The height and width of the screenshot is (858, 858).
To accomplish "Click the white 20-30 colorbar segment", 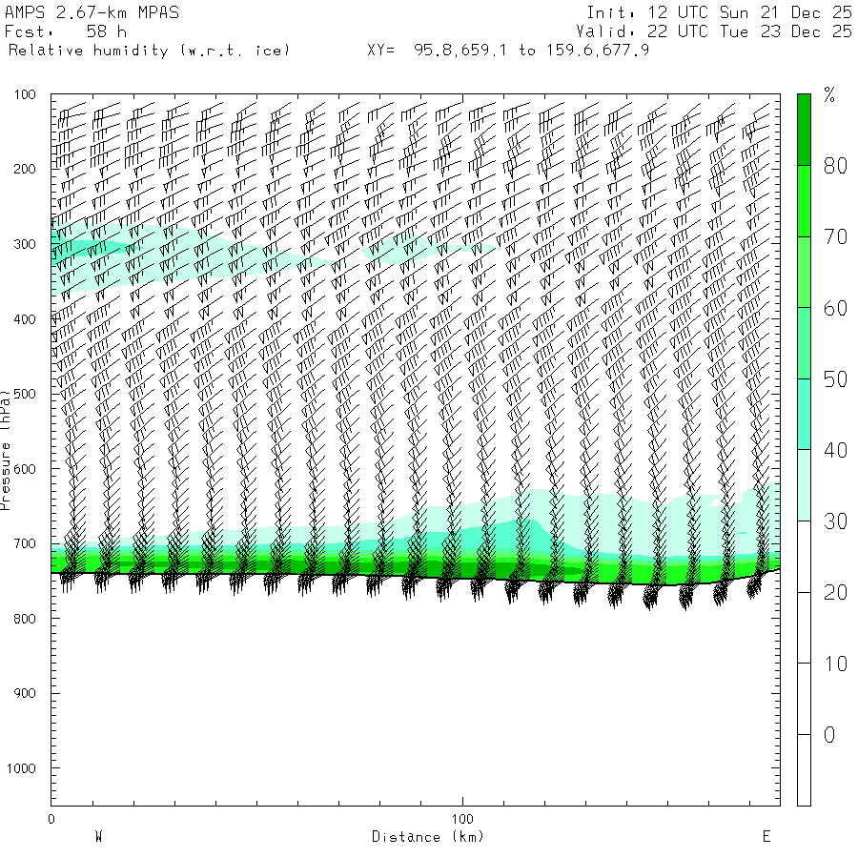I will [804, 557].
